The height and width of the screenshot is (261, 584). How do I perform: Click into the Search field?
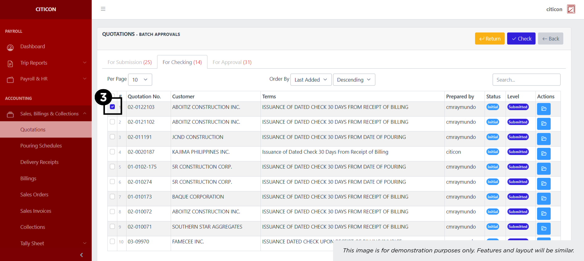pos(526,80)
